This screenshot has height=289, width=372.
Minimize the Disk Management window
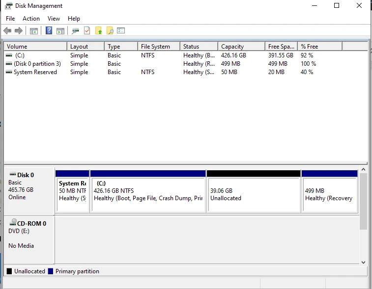[x=315, y=5]
